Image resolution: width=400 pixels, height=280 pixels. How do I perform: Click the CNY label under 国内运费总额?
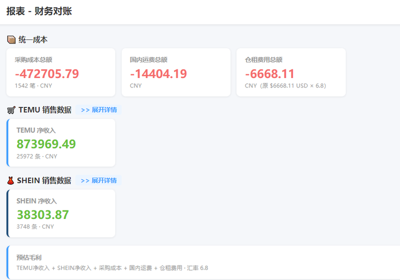(x=135, y=85)
